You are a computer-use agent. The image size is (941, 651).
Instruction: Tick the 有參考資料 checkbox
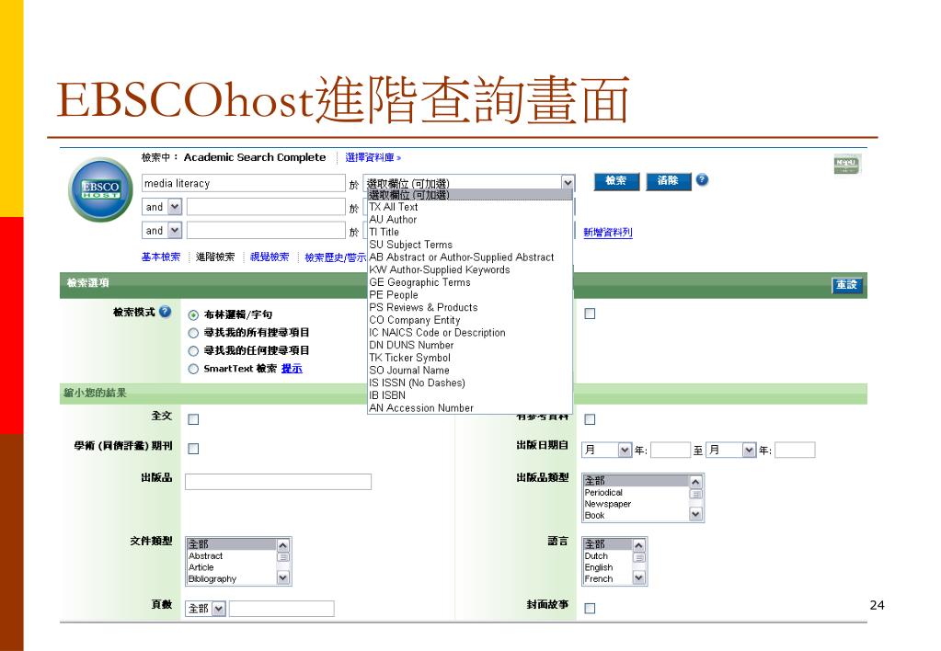[590, 419]
